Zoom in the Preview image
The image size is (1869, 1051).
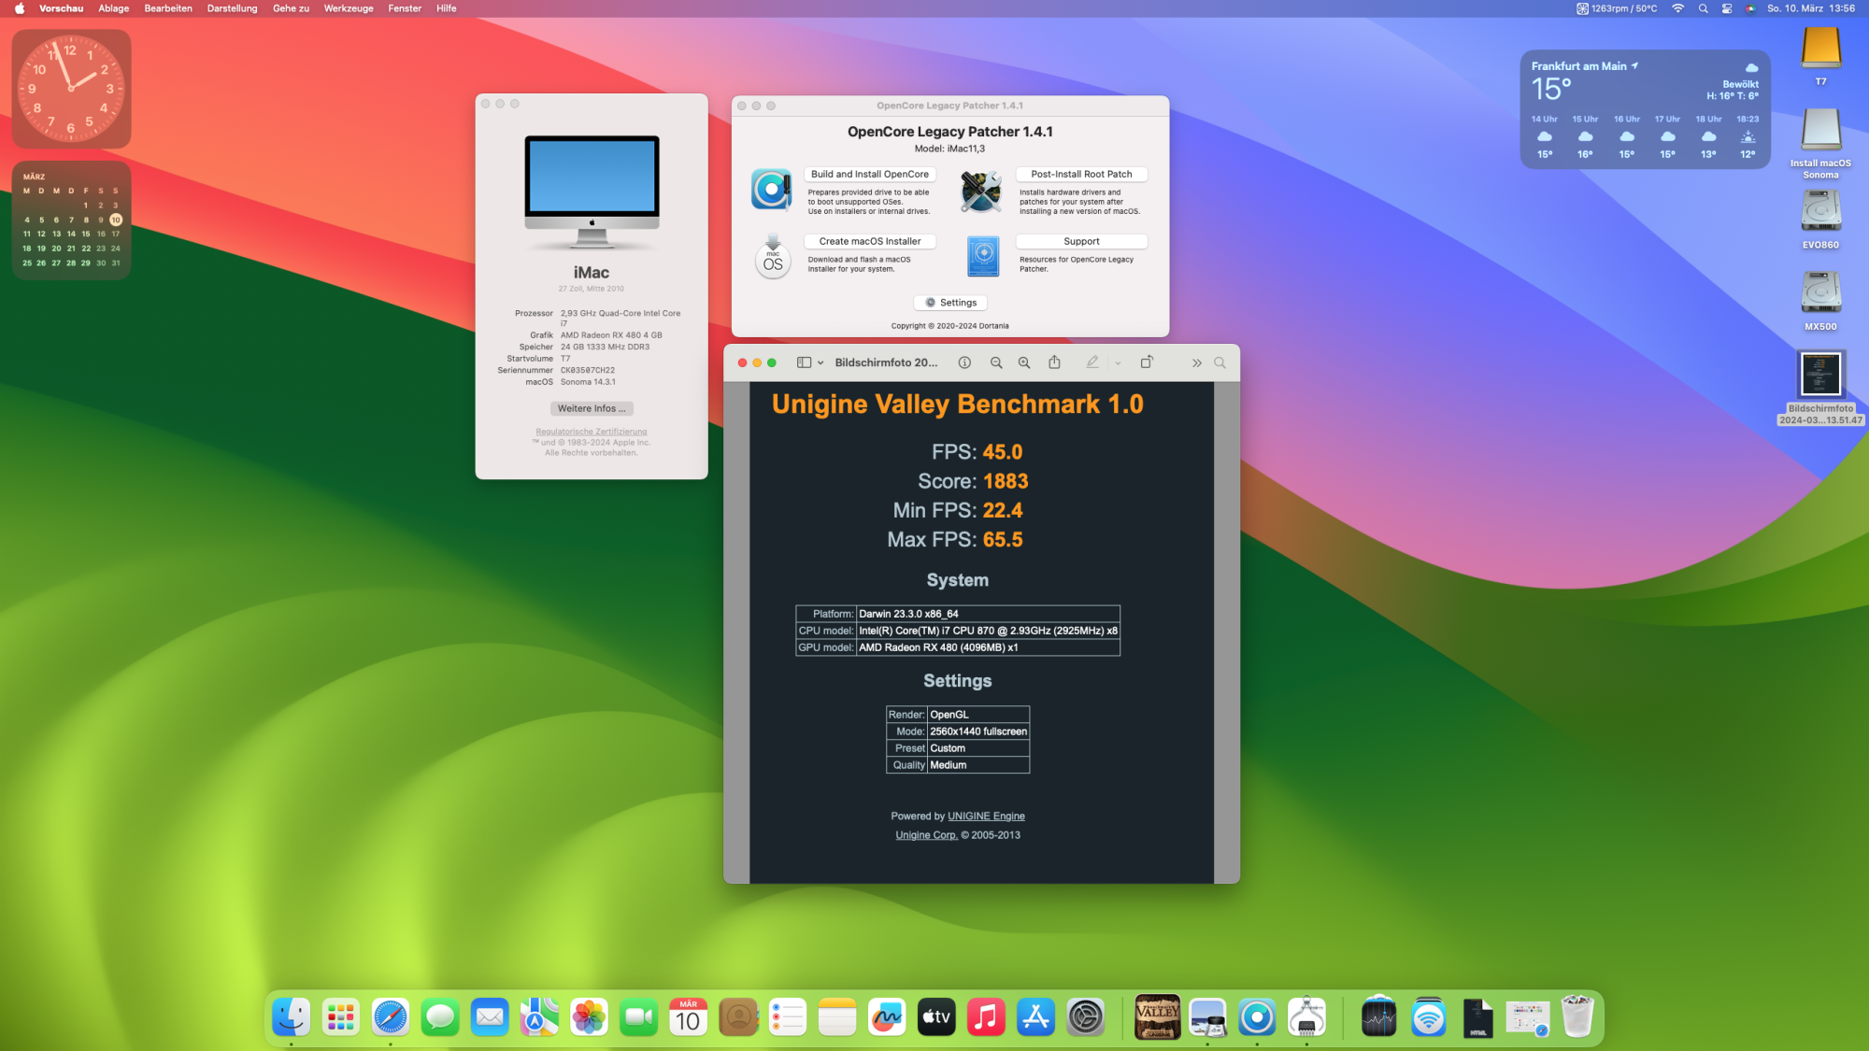coord(1024,362)
